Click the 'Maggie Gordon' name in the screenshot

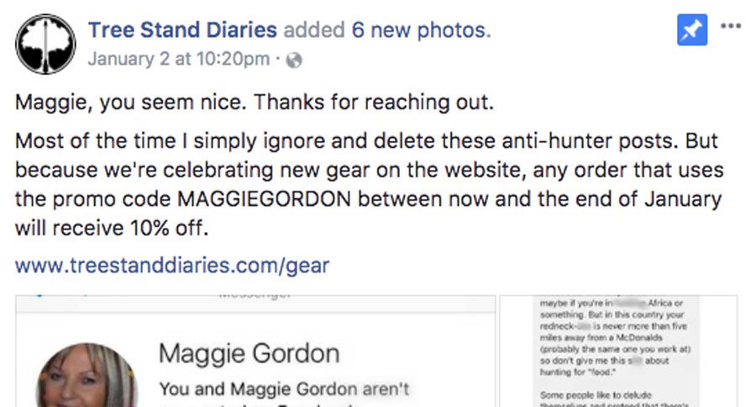pos(249,353)
